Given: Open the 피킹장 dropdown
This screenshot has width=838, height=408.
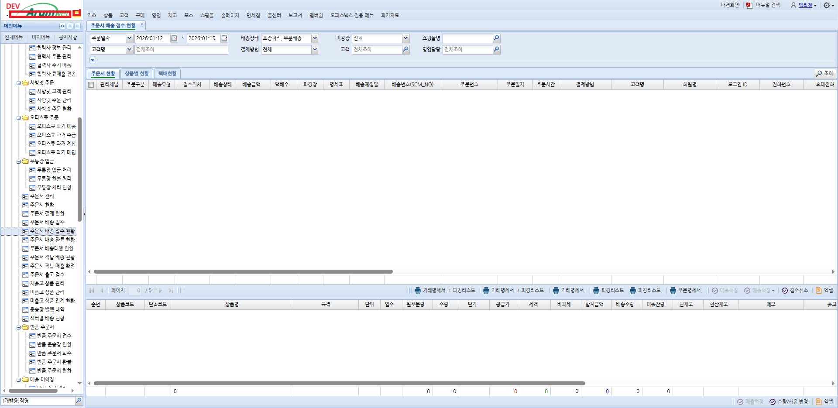Looking at the screenshot, I should 405,38.
